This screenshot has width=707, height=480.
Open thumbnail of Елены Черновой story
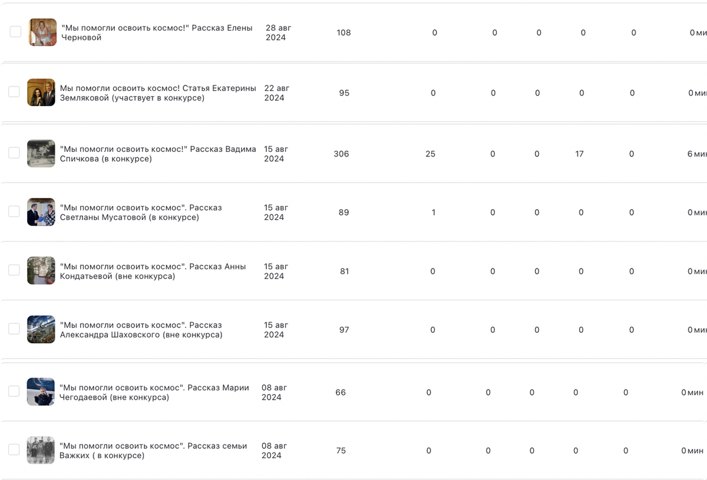42,32
